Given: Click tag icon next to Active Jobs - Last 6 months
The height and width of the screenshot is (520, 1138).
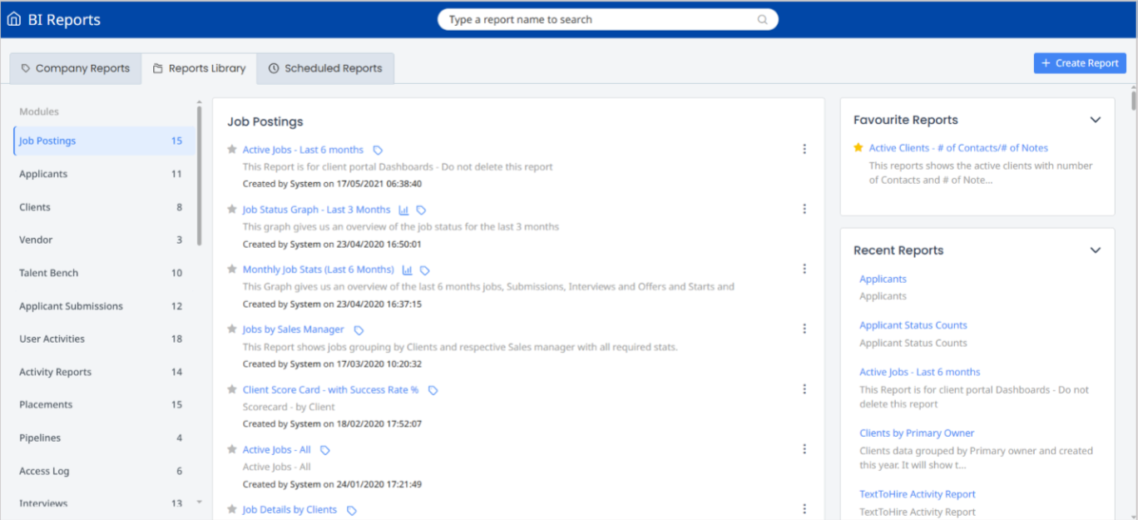Looking at the screenshot, I should click(x=378, y=151).
